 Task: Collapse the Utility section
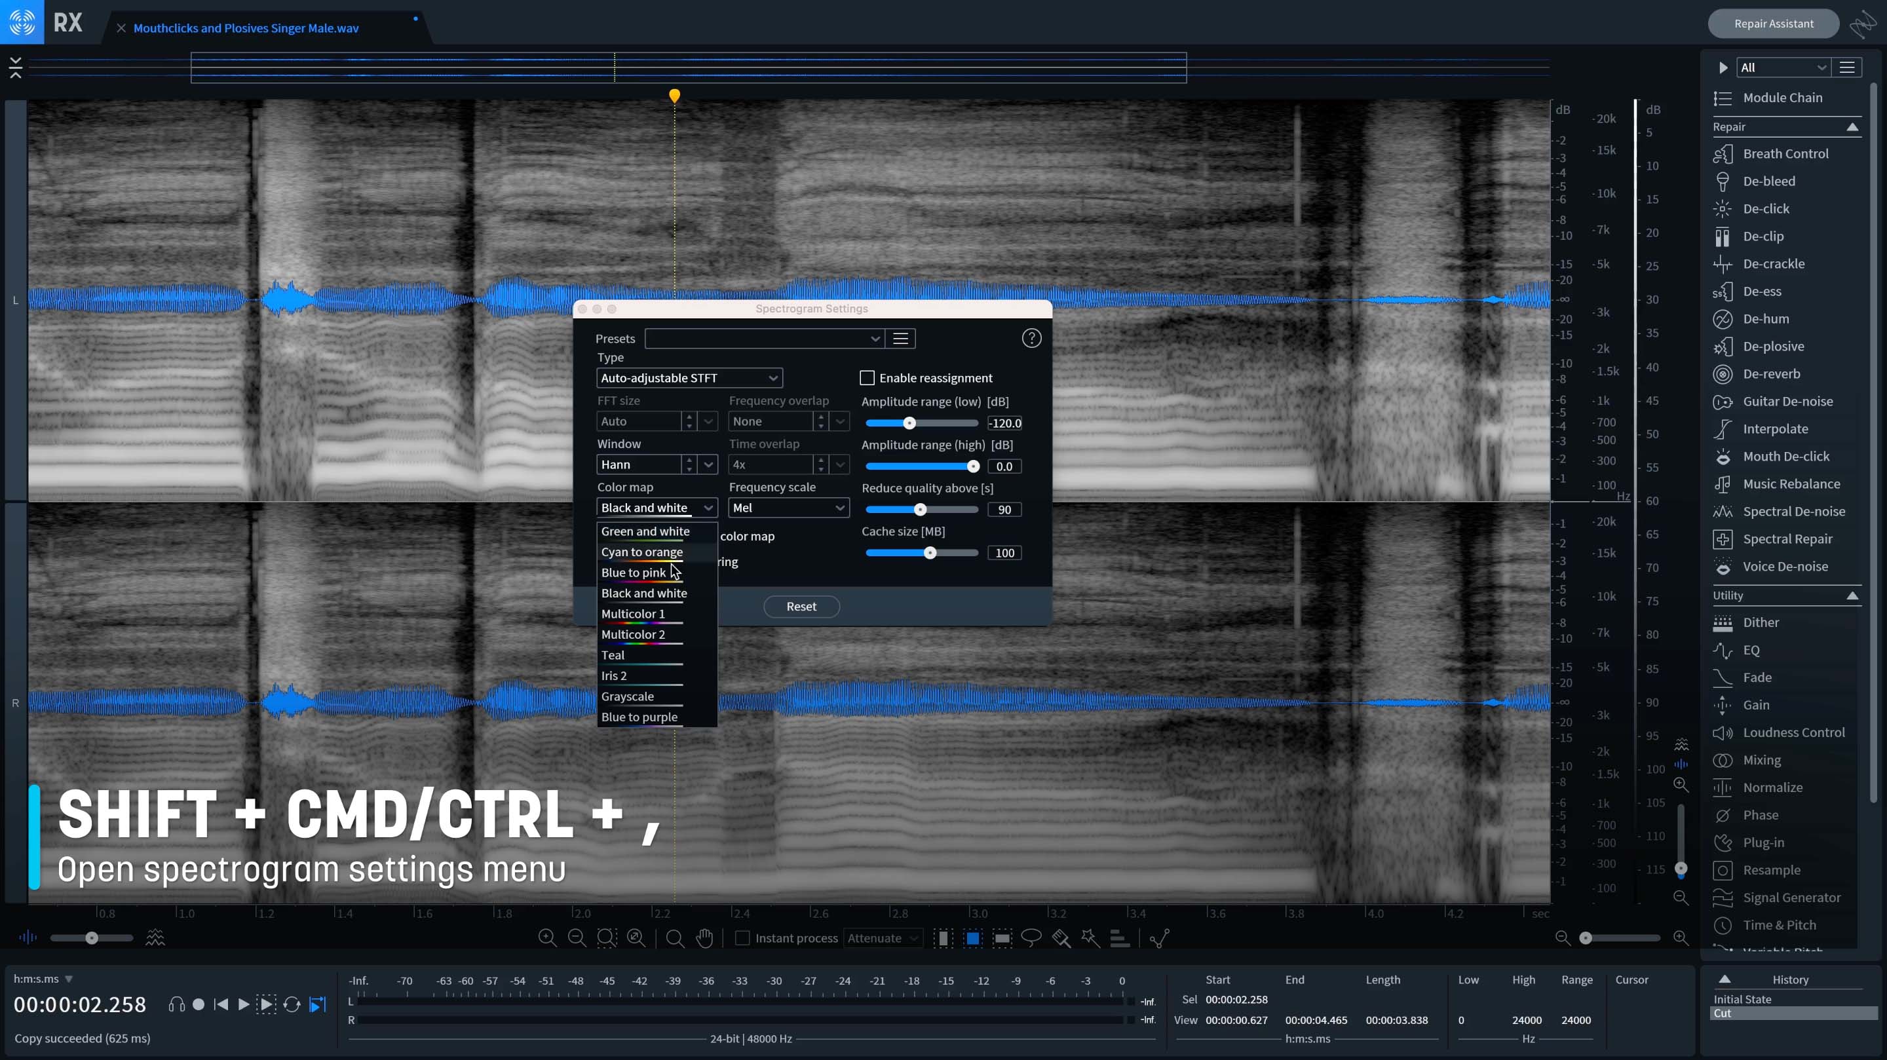tap(1852, 596)
